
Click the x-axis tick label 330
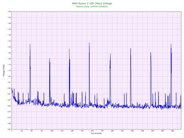pyautogui.click(x=122, y=131)
